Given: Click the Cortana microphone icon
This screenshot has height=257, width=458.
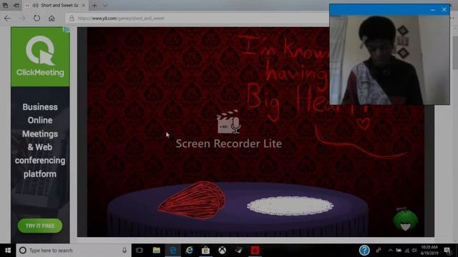Looking at the screenshot, I should (125, 251).
